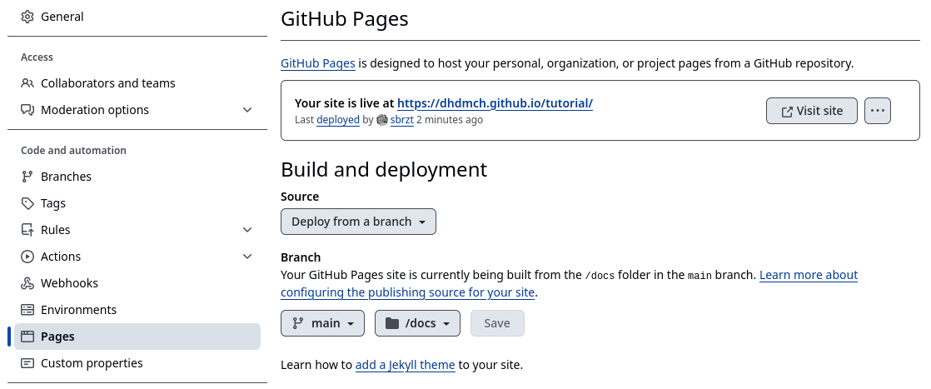
Task: Open the main branch selector dropdown
Action: point(322,323)
